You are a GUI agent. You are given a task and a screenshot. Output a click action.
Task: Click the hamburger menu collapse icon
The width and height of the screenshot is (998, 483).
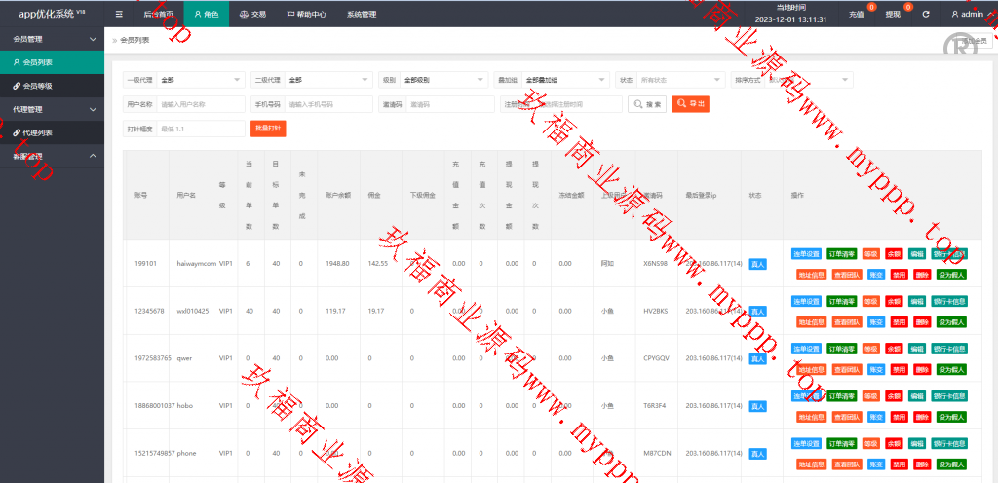(x=119, y=15)
